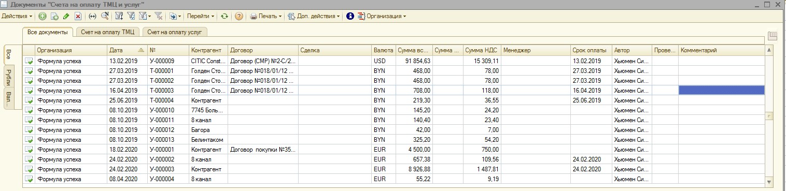This screenshot has width=786, height=191.
Task: Click the date interval (↔) icon
Action: coord(92,16)
